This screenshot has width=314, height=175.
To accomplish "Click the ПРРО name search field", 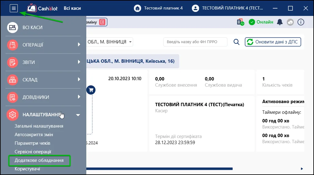I will 195,42.
